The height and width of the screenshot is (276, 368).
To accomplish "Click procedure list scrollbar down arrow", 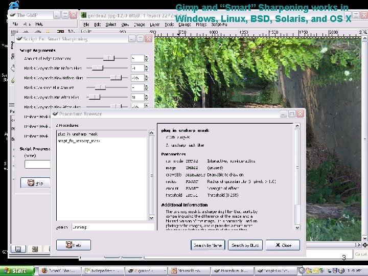I will click(x=152, y=218).
